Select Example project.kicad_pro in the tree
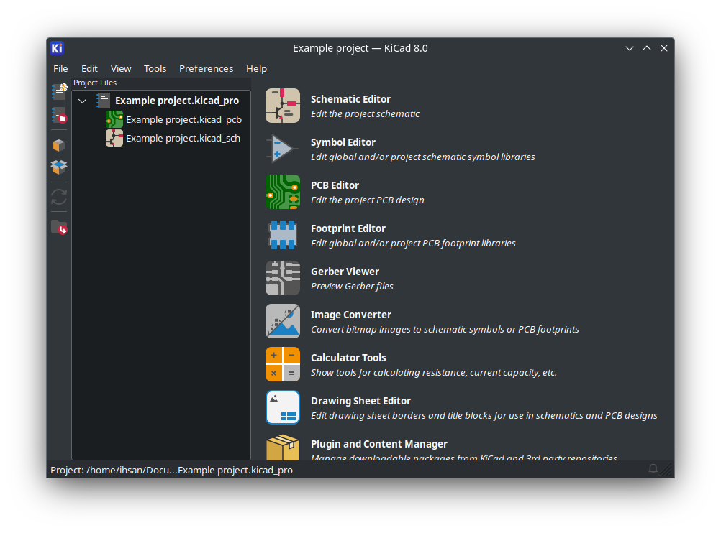This screenshot has width=721, height=533. (x=177, y=101)
